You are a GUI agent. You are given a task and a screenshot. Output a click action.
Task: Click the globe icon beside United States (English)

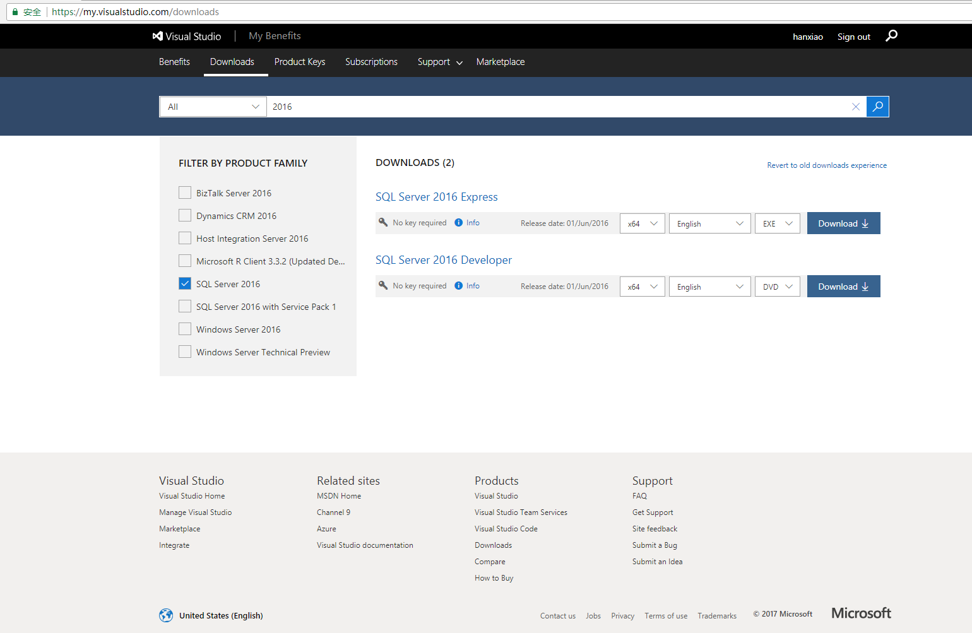coord(166,615)
